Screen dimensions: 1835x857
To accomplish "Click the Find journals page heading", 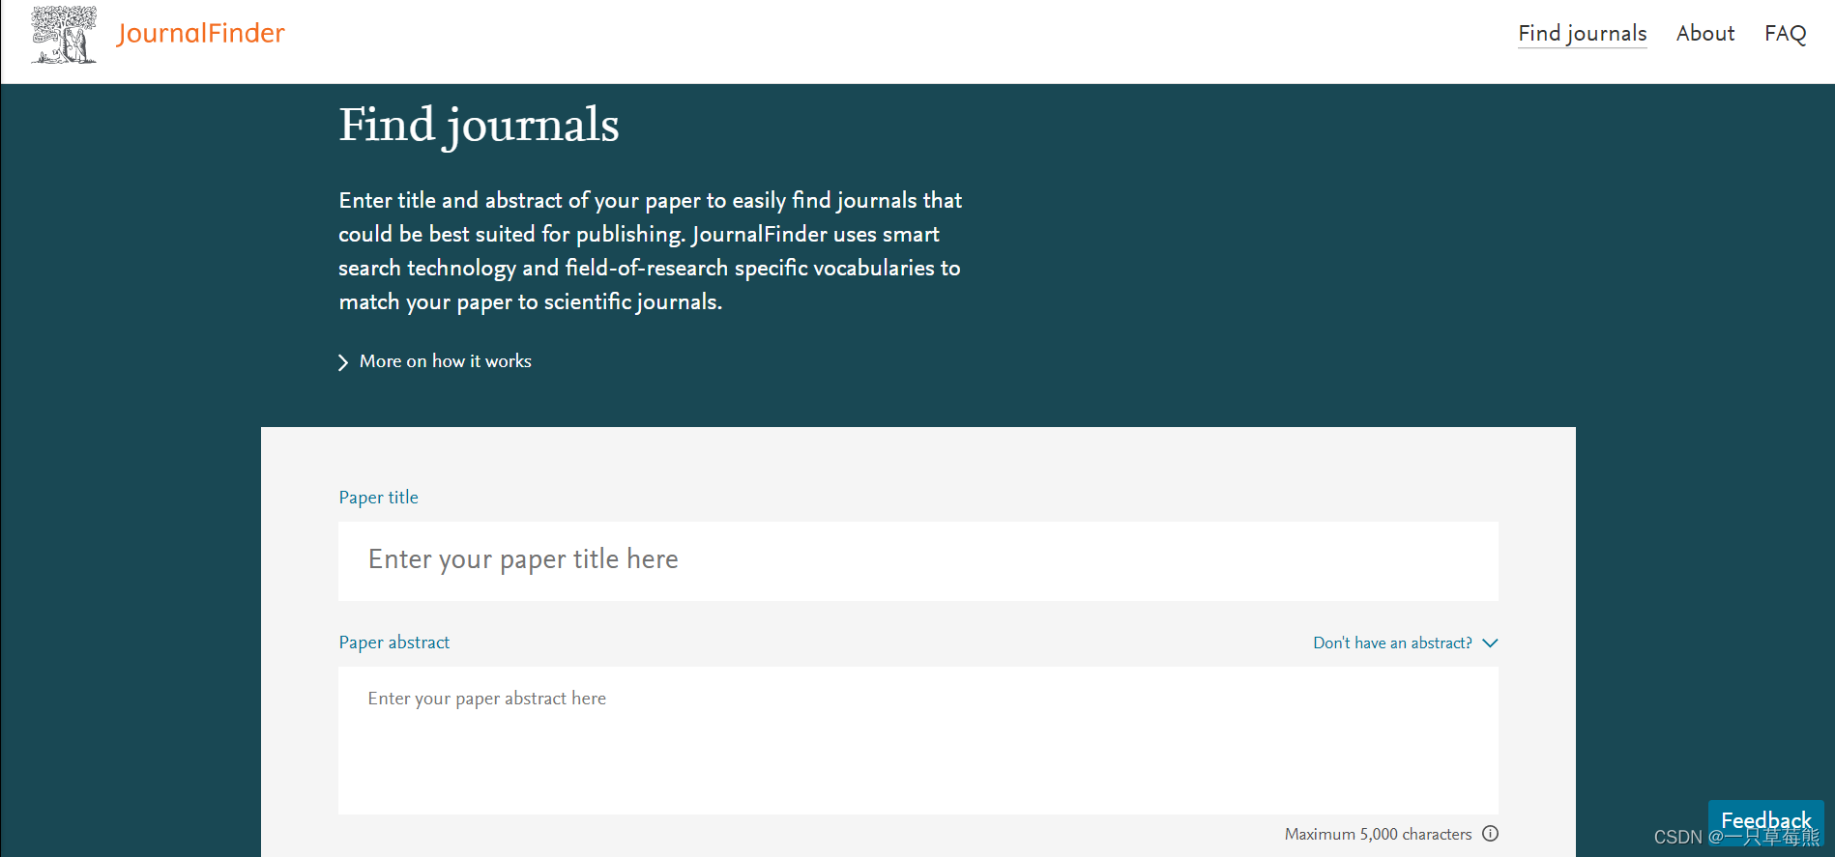I will tap(479, 126).
